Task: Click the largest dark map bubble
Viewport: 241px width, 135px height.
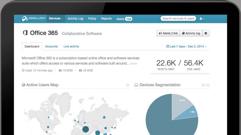Action: [x=86, y=129]
